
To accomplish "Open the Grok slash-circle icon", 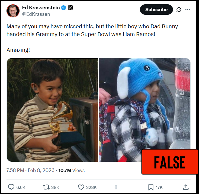I will [x=179, y=10].
